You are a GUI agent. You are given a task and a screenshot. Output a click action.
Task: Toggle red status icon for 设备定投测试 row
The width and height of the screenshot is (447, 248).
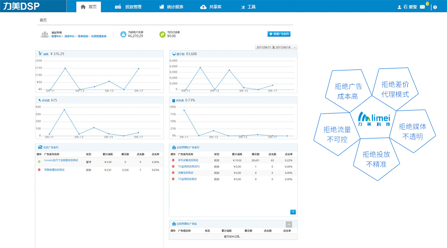(173, 173)
